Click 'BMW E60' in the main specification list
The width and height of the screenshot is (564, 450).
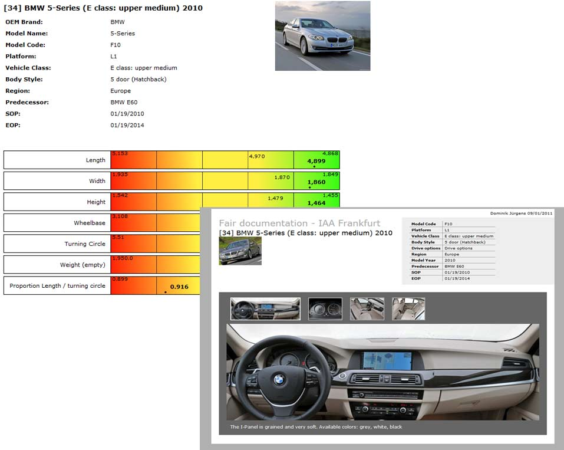click(x=124, y=103)
